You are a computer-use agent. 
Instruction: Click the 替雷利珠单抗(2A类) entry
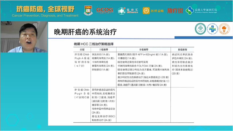(103, 66)
